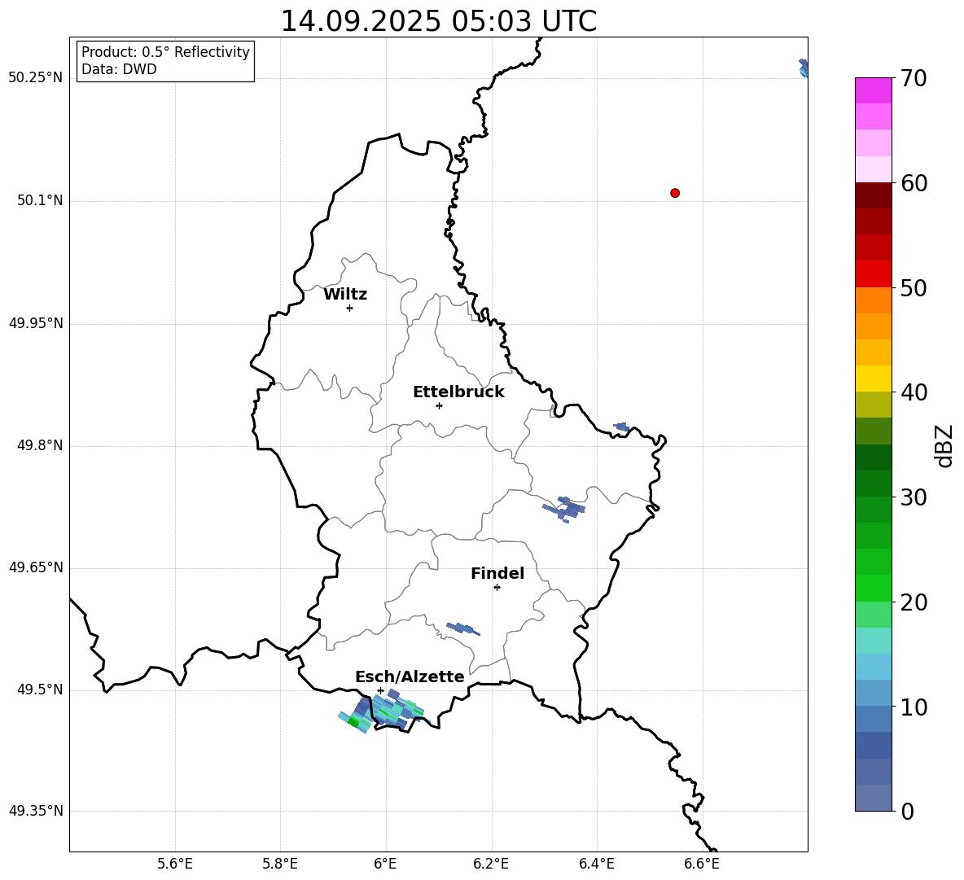Click the magenta top colorbar segment
The image size is (964, 880).
point(873,90)
